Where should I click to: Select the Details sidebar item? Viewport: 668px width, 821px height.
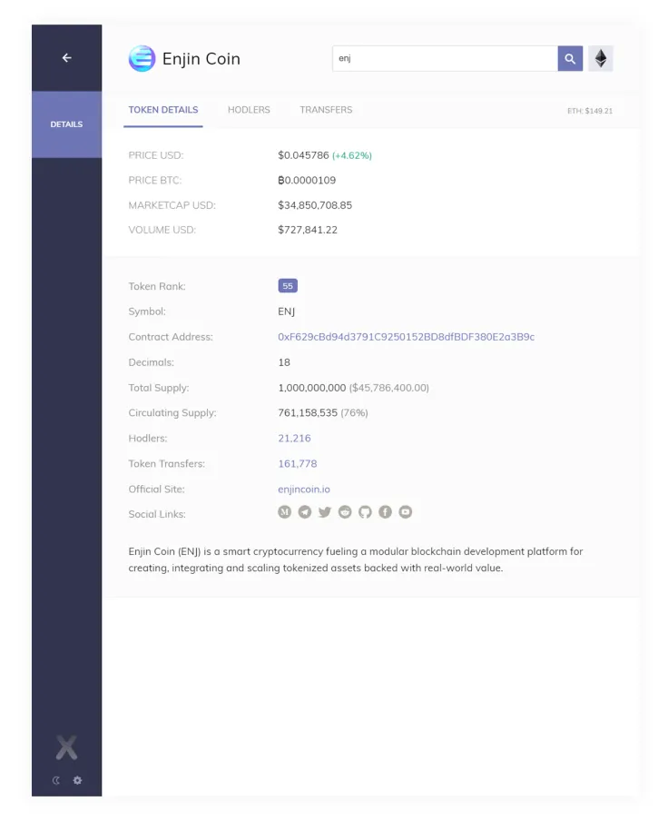[66, 124]
